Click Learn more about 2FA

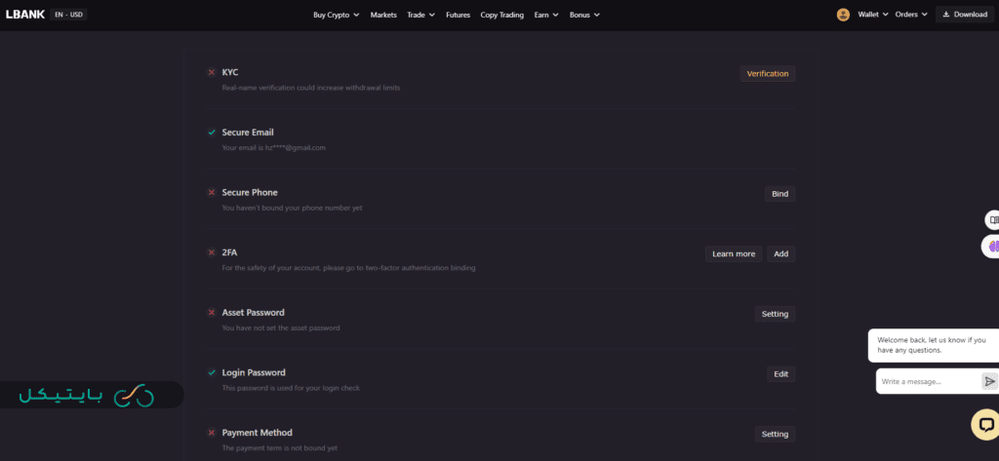[734, 253]
